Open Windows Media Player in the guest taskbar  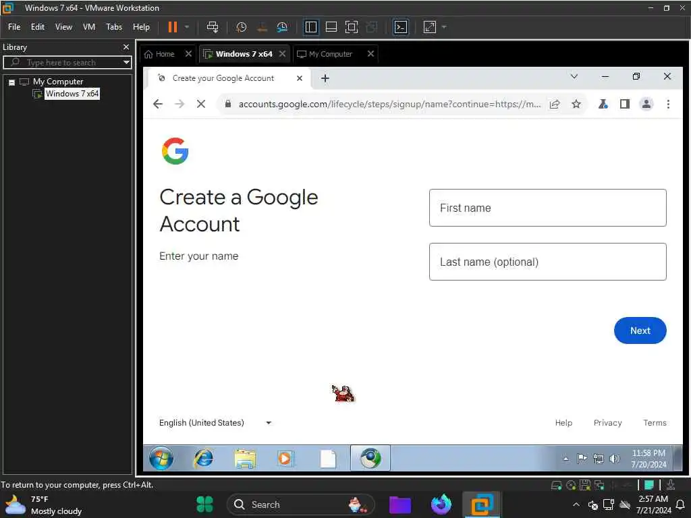coord(285,459)
